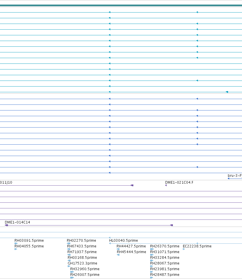
Task: Click the RH28487.5prime label
Action: (165, 274)
